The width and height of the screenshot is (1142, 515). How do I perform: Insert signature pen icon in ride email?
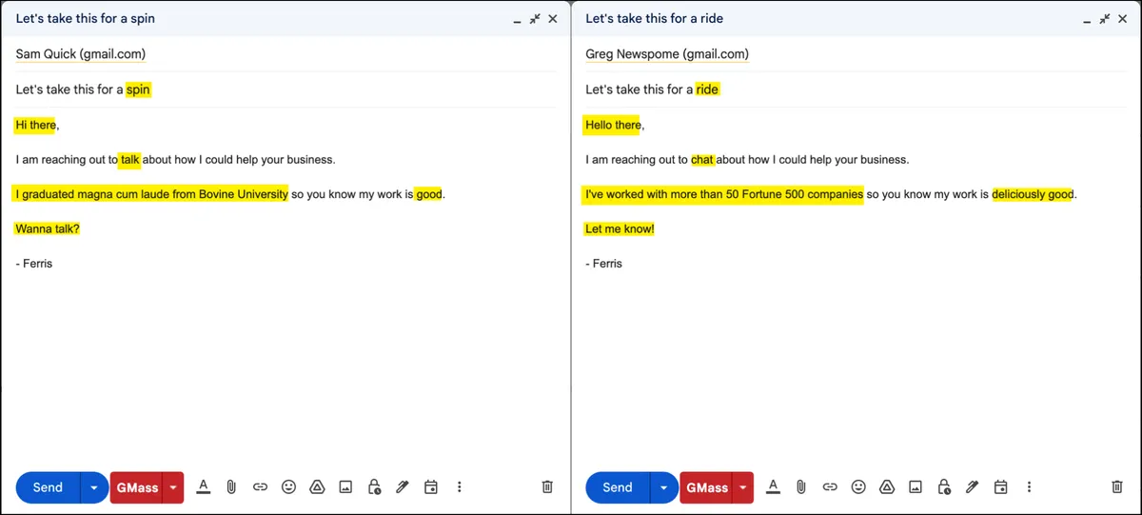[x=972, y=486]
